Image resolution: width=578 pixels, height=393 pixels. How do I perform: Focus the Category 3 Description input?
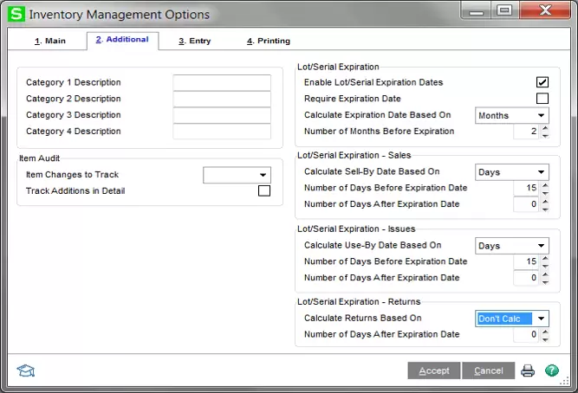(222, 115)
